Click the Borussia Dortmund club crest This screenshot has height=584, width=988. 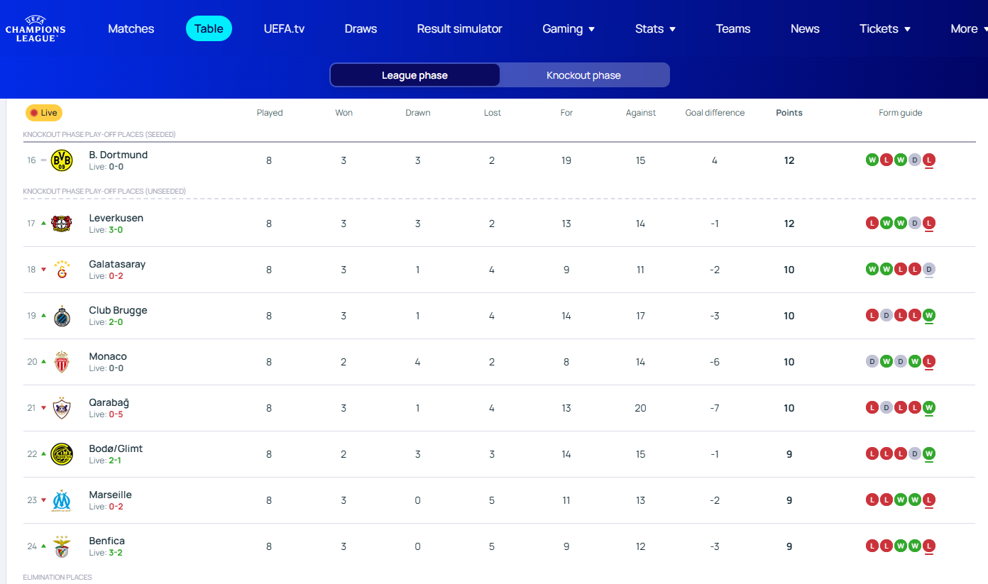point(62,160)
